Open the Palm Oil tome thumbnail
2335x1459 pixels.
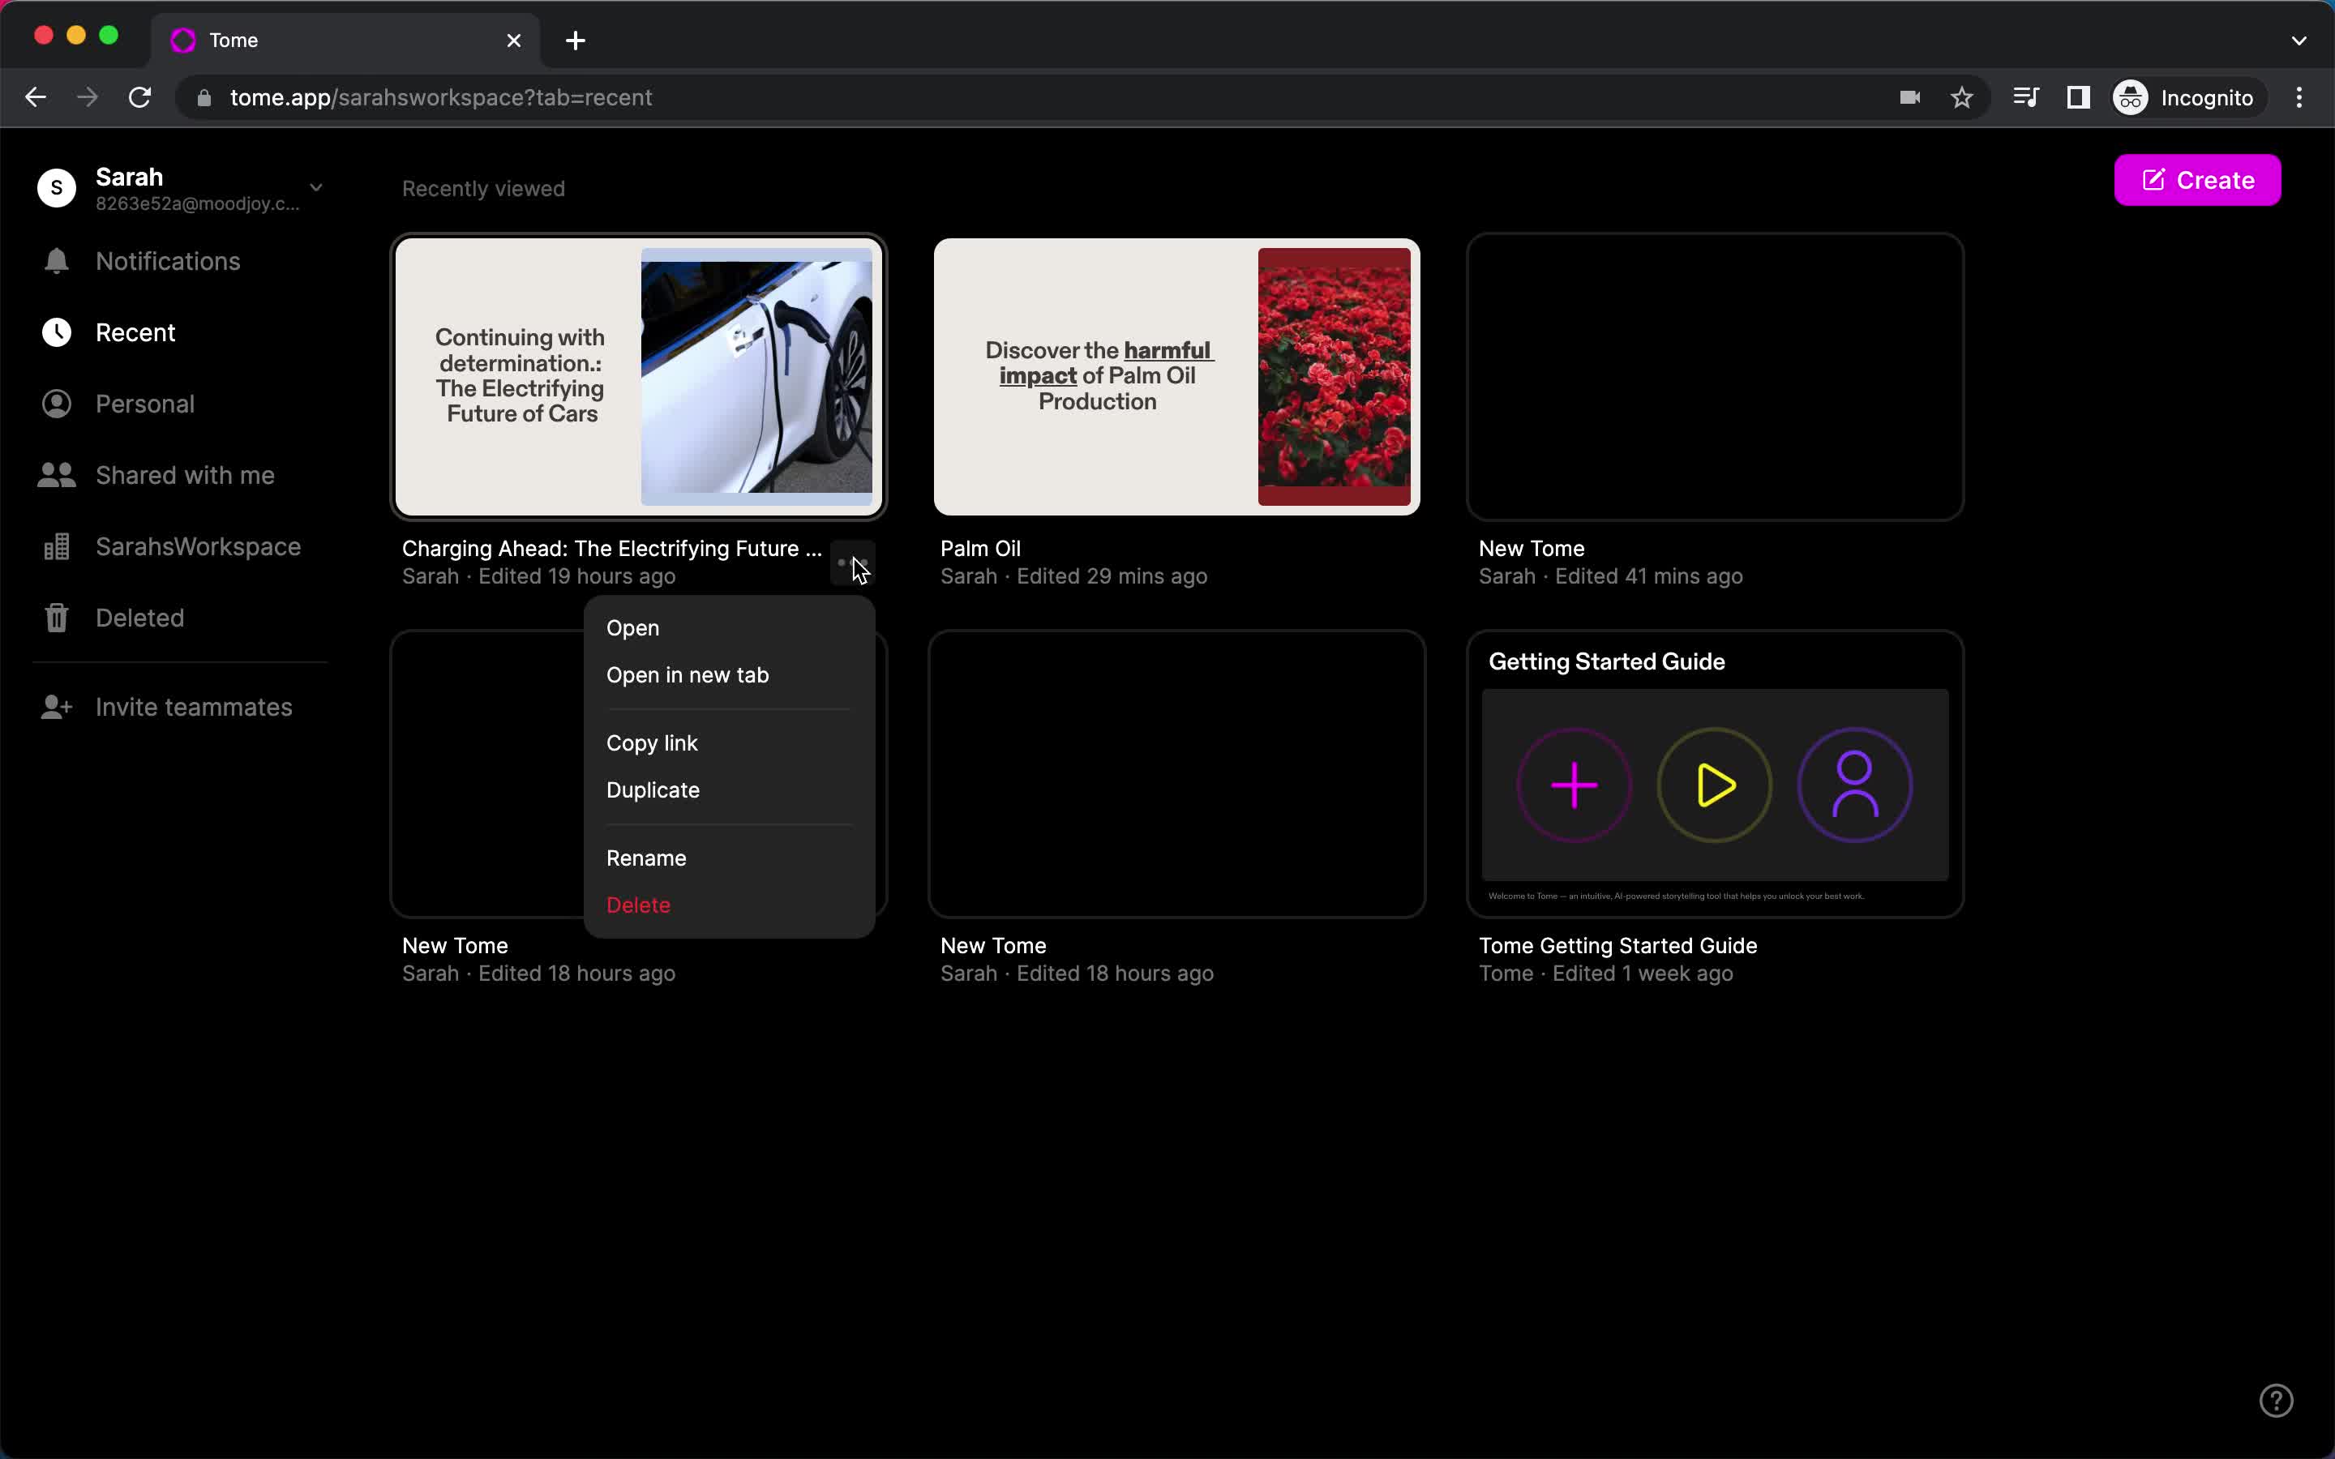(x=1176, y=377)
